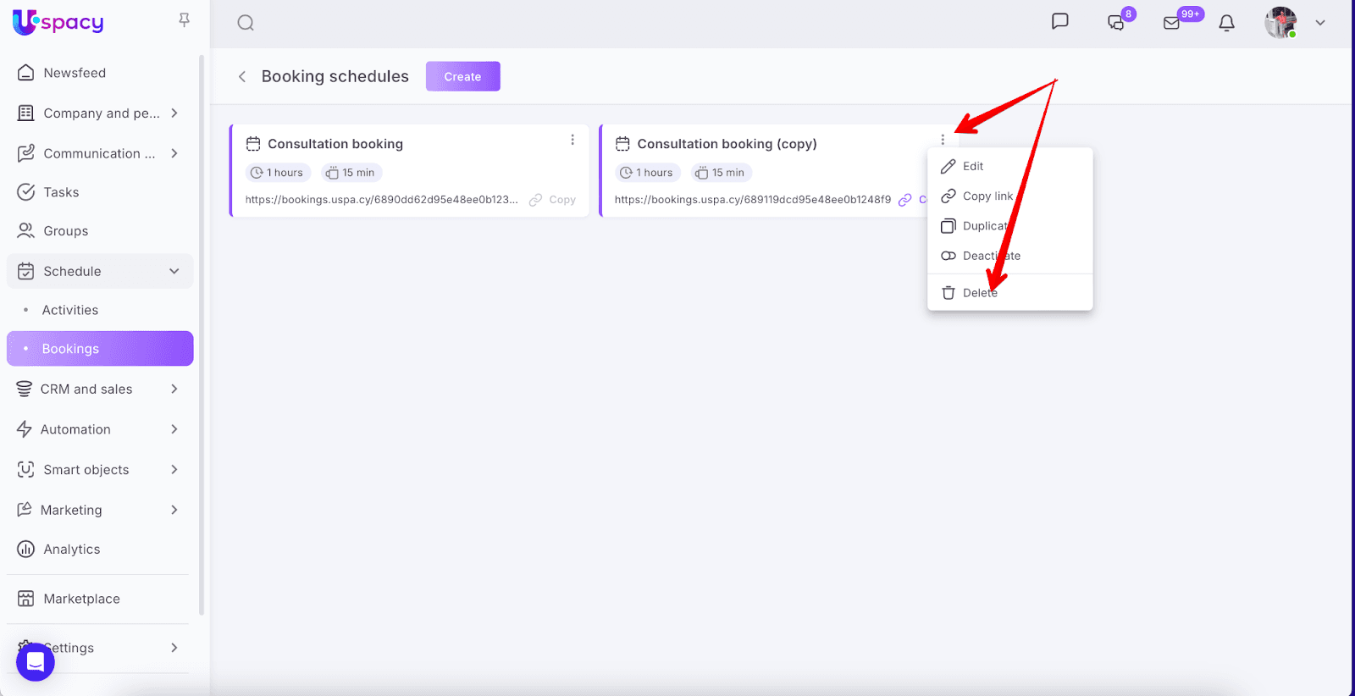The width and height of the screenshot is (1355, 696).
Task: Collapse the Schedule sidebar section
Action: click(x=174, y=271)
